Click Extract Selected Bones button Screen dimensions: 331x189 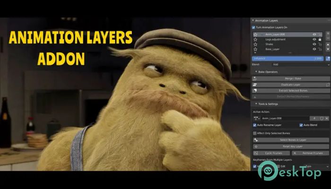291,91
